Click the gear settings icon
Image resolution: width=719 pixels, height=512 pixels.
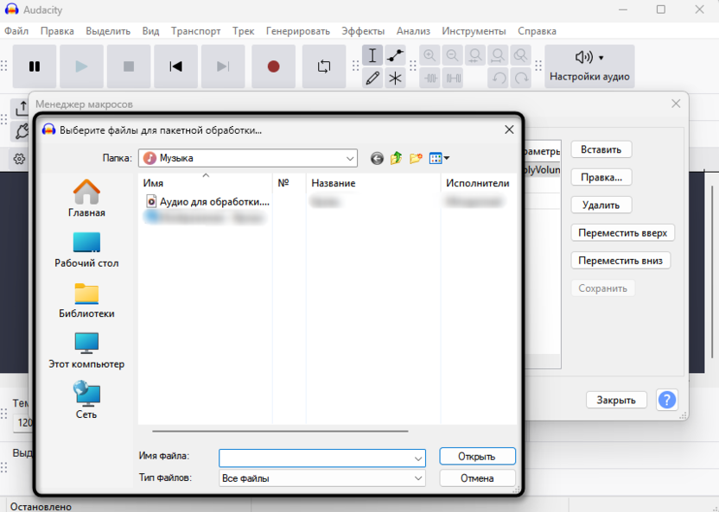click(19, 159)
